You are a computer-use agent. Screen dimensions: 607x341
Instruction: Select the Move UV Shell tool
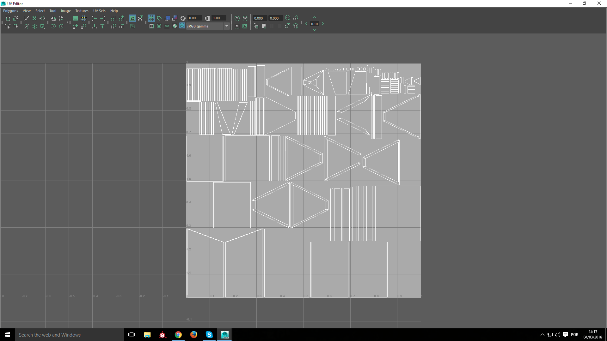pyautogui.click(x=15, y=18)
